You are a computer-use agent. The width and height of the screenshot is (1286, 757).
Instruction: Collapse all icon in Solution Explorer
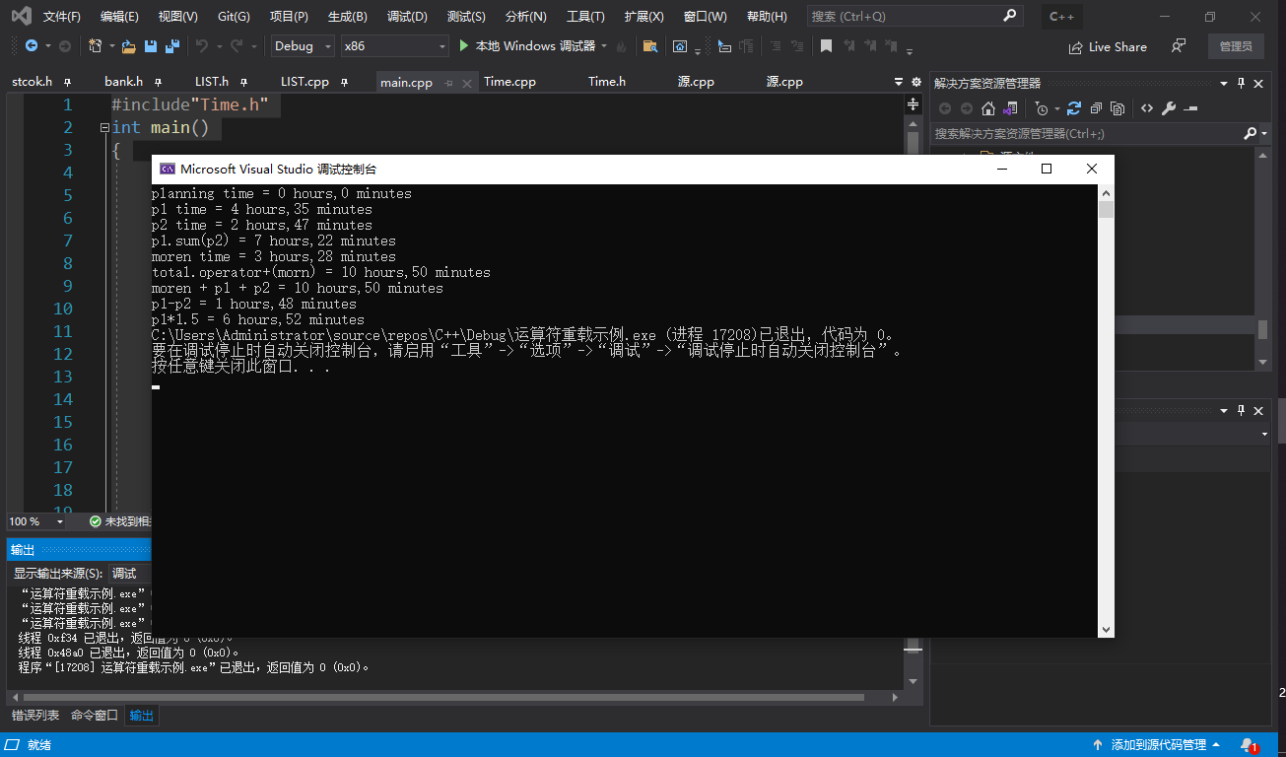click(1096, 108)
